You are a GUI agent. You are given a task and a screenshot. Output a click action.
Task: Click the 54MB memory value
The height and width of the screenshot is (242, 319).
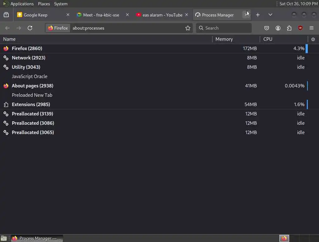pyautogui.click(x=250, y=105)
